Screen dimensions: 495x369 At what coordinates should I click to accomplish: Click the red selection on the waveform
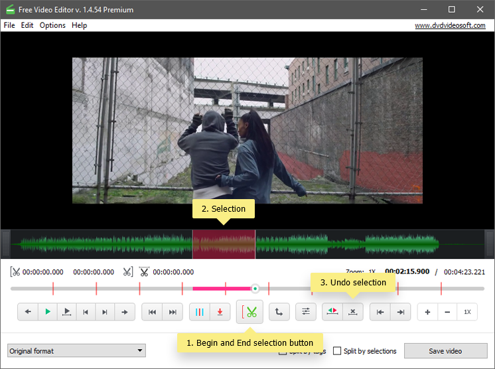(224, 244)
